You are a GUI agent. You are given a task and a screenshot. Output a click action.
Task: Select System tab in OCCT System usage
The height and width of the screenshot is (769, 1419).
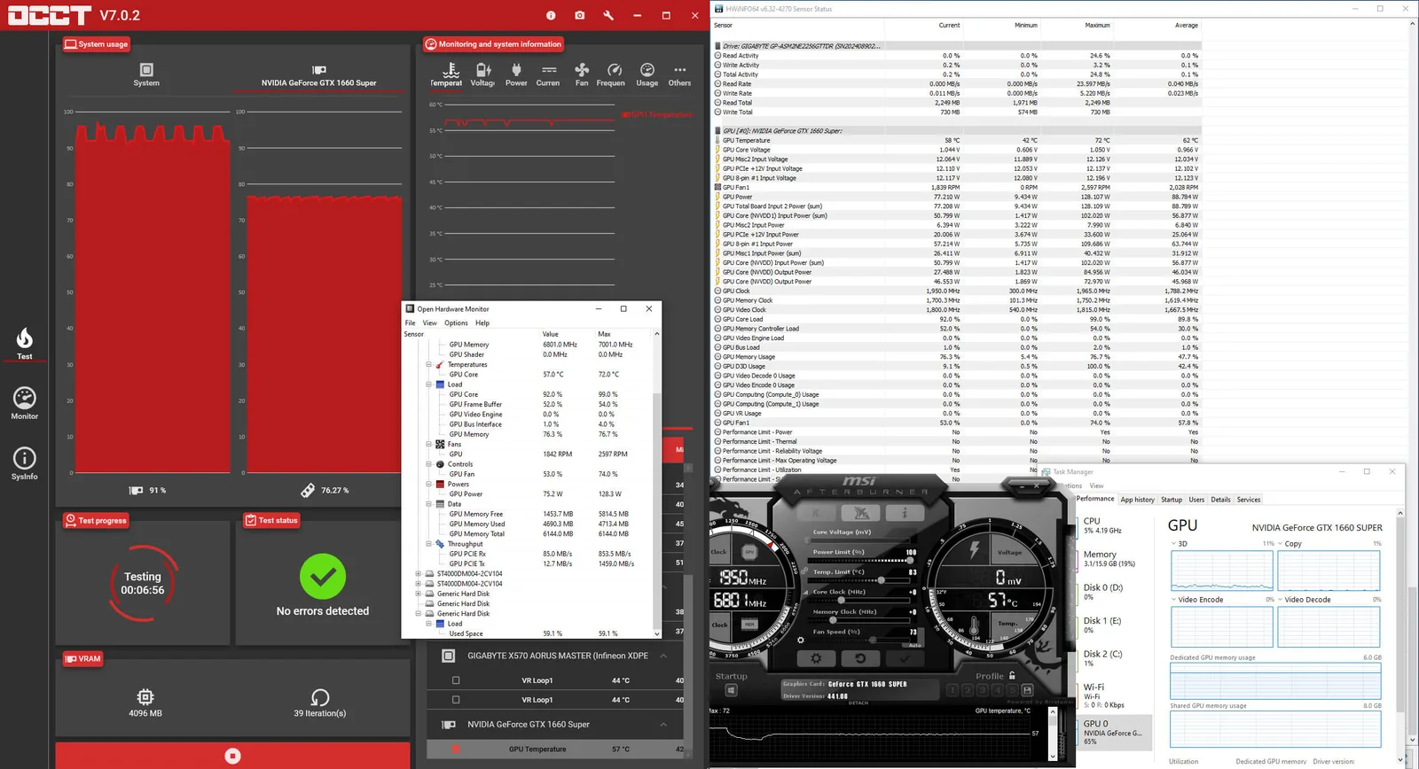(x=146, y=74)
